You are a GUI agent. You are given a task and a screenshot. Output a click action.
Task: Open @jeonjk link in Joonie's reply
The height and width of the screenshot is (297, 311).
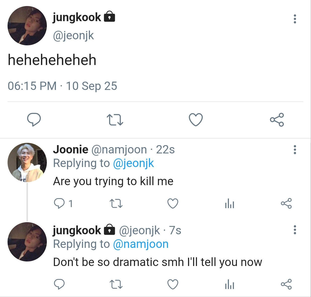[x=133, y=163]
